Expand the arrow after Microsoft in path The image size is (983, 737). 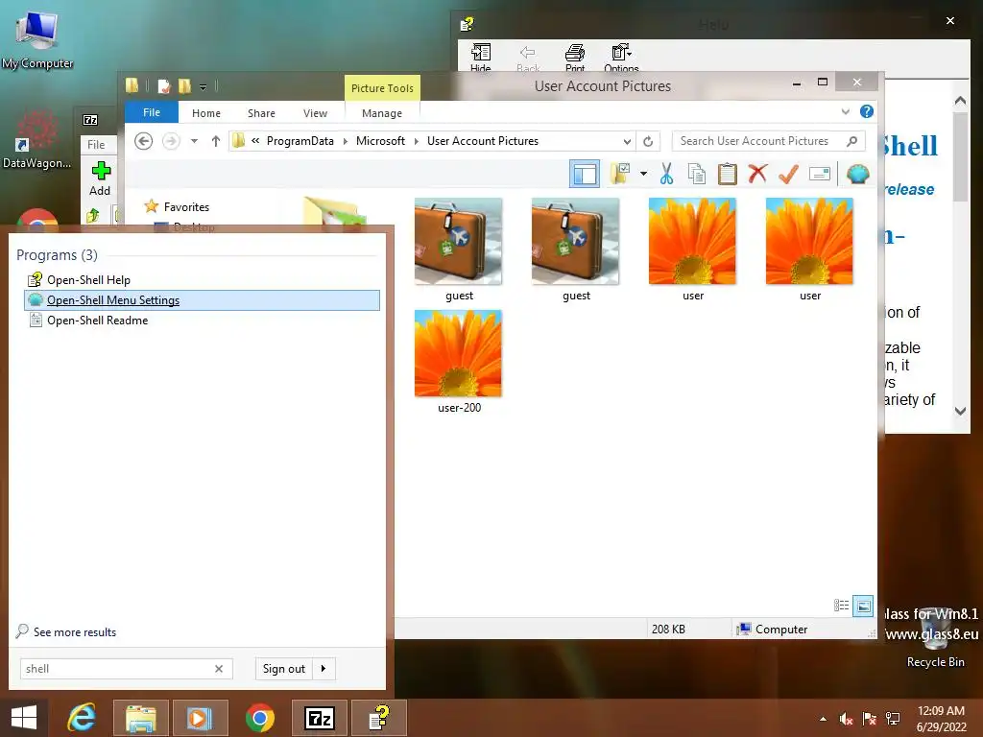pos(416,141)
